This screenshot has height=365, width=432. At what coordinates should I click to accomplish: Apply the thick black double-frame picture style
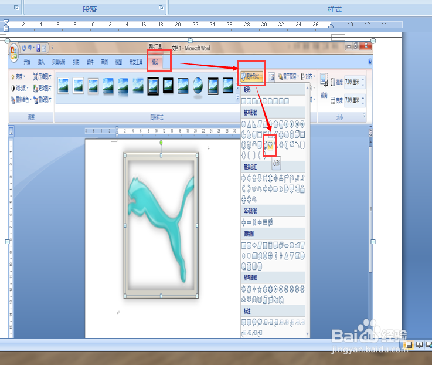(x=153, y=86)
